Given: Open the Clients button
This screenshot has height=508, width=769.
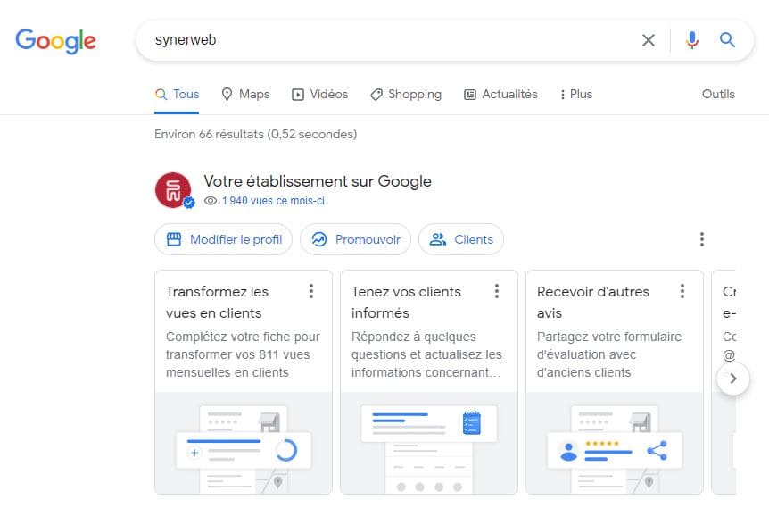Looking at the screenshot, I should pos(461,239).
